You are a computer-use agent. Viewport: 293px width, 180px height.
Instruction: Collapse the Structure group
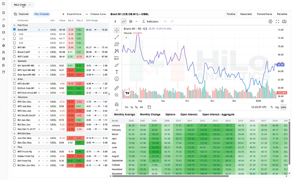tap(14, 97)
